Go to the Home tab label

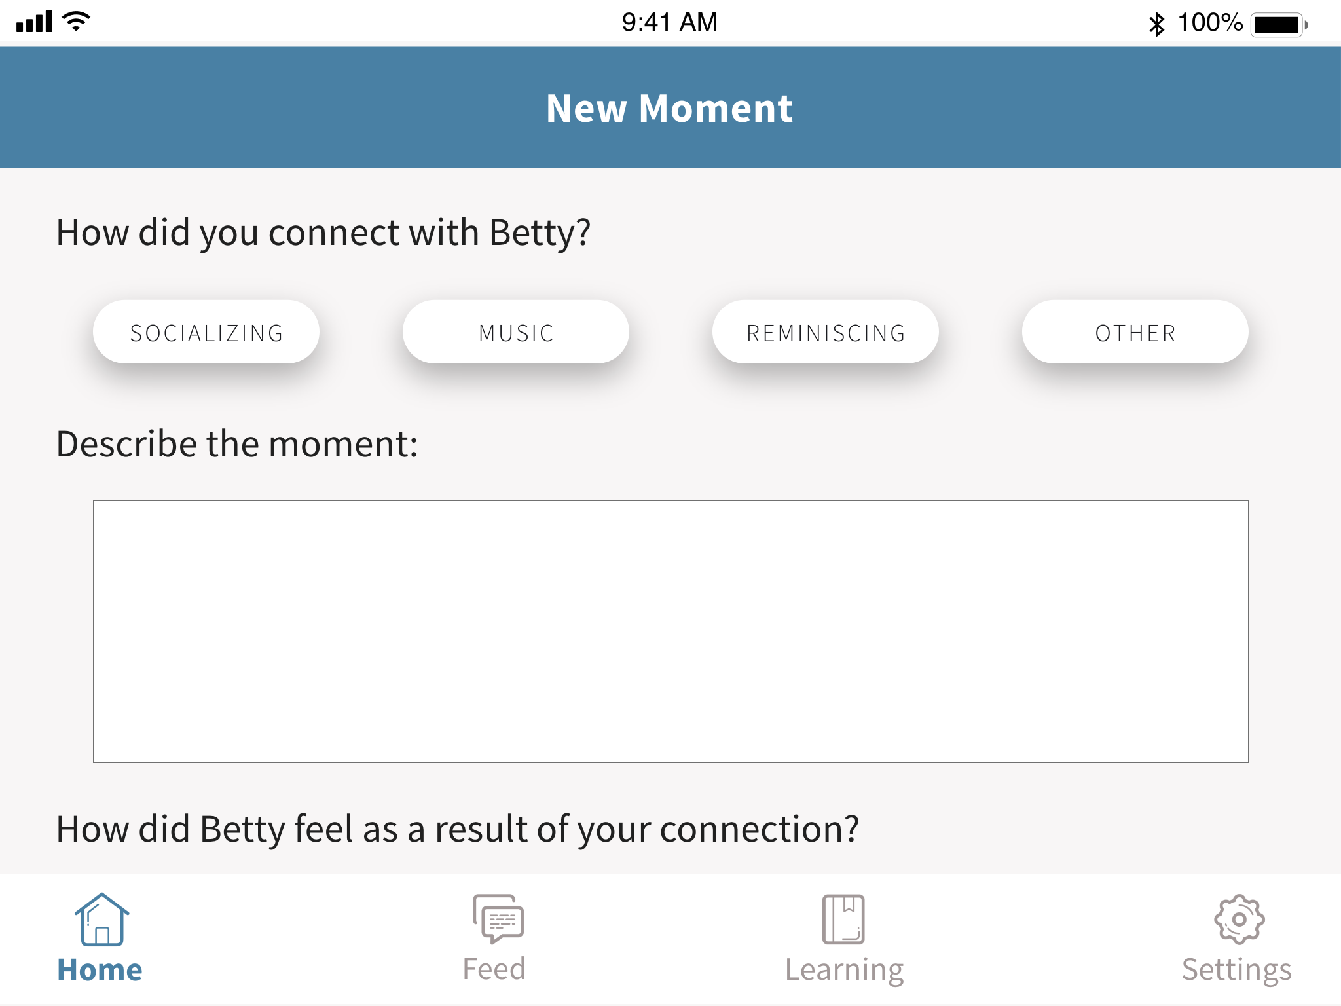(100, 969)
